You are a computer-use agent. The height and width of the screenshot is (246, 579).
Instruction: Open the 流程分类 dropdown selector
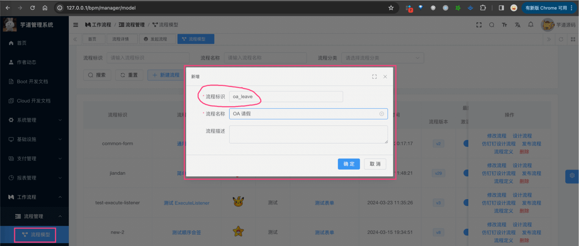click(382, 58)
